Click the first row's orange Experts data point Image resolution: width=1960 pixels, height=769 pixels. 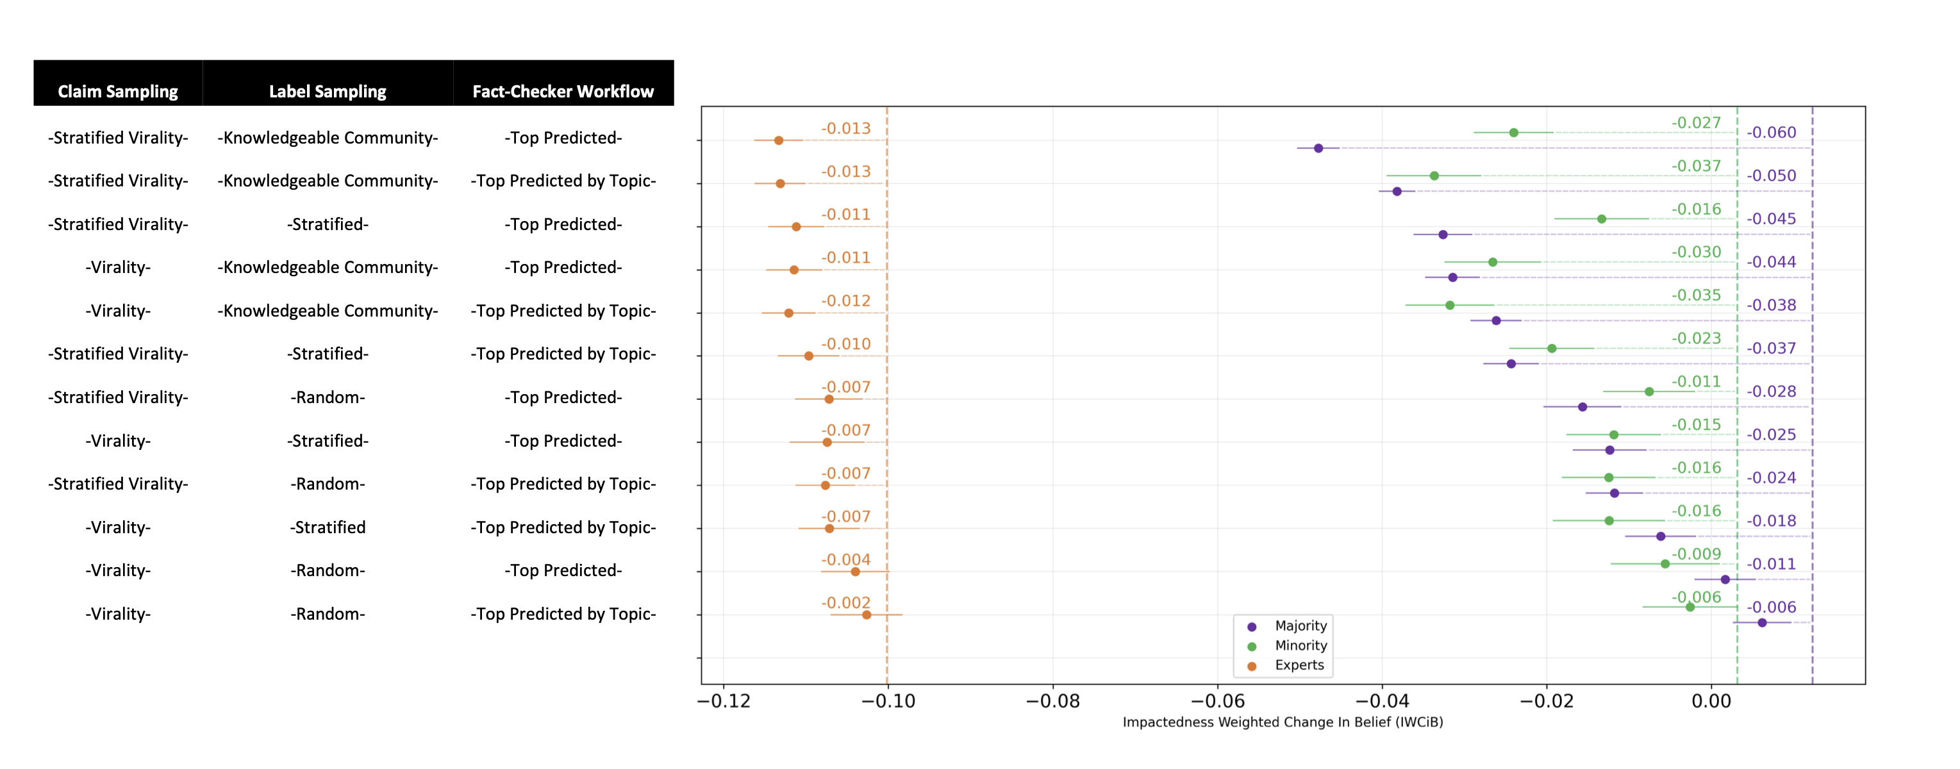coord(778,141)
